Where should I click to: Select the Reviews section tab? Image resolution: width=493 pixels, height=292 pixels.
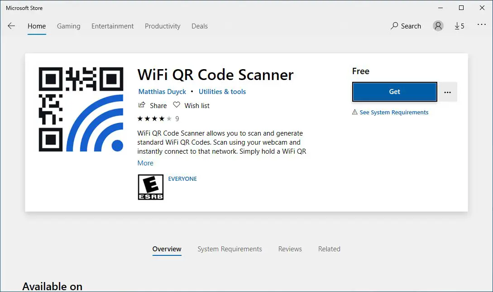click(290, 249)
